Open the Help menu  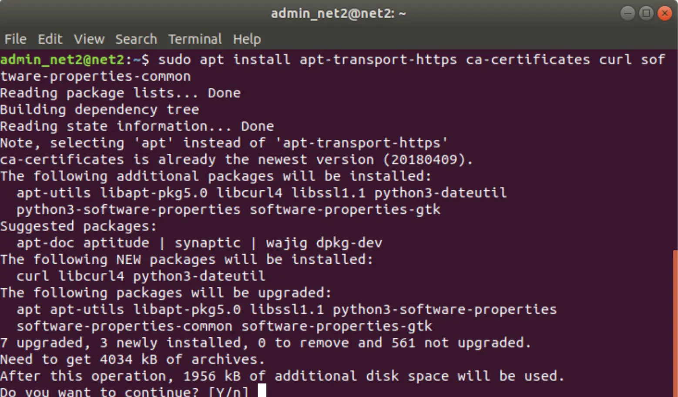[x=247, y=39]
